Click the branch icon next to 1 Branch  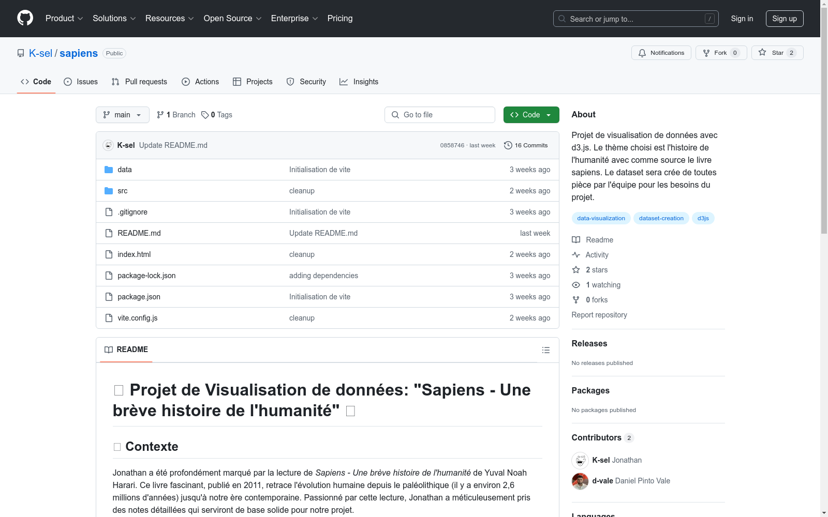pos(160,115)
